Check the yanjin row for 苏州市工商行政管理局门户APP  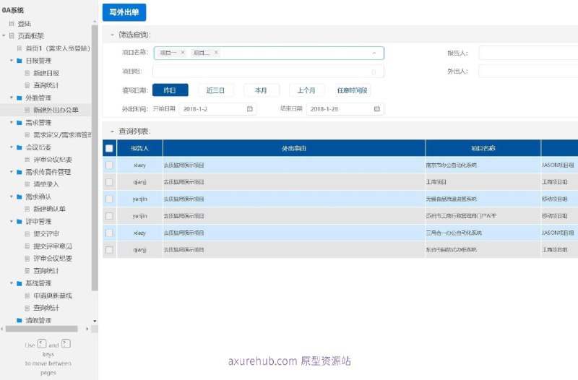pos(109,216)
